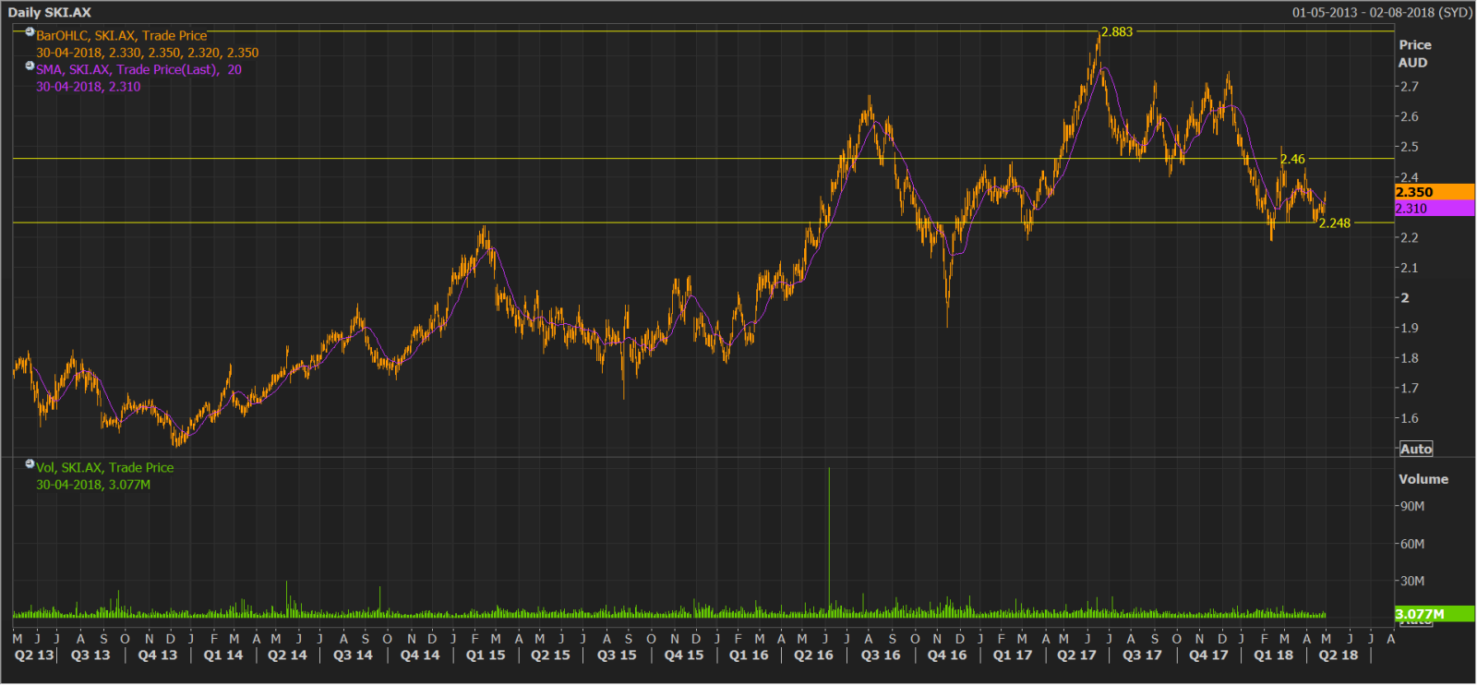Click the 1.8 price axis label
This screenshot has width=1477, height=685.
[x=1410, y=358]
